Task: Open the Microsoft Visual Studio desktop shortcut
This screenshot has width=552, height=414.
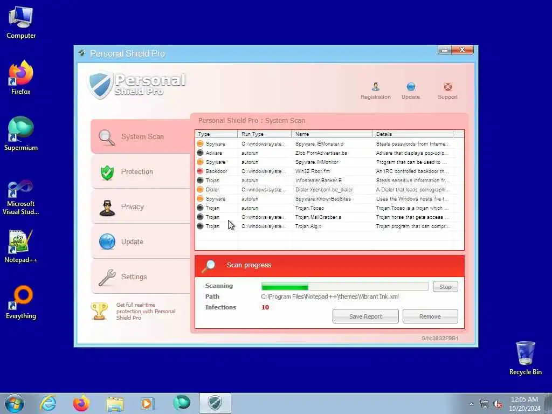Action: tap(21, 196)
